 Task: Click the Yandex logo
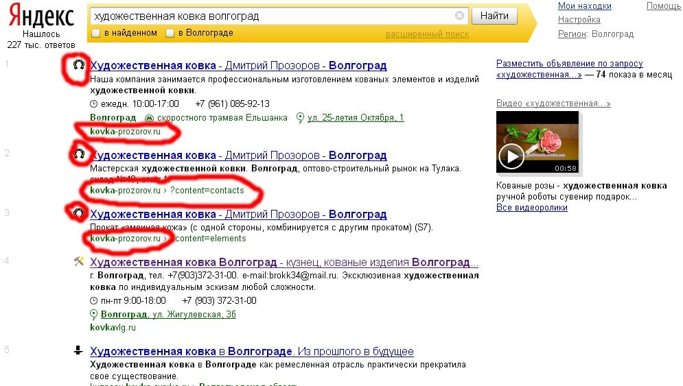click(x=41, y=15)
